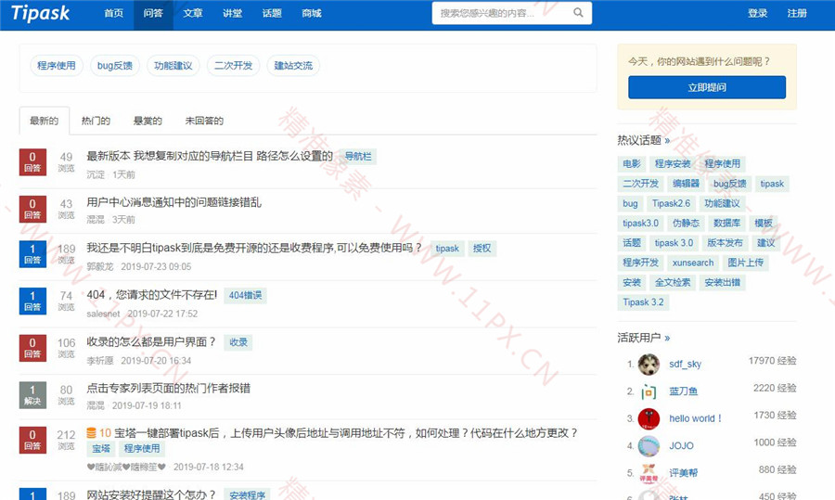This screenshot has width=835, height=500.
Task: Click sdf_sky user avatar
Action: [x=649, y=365]
